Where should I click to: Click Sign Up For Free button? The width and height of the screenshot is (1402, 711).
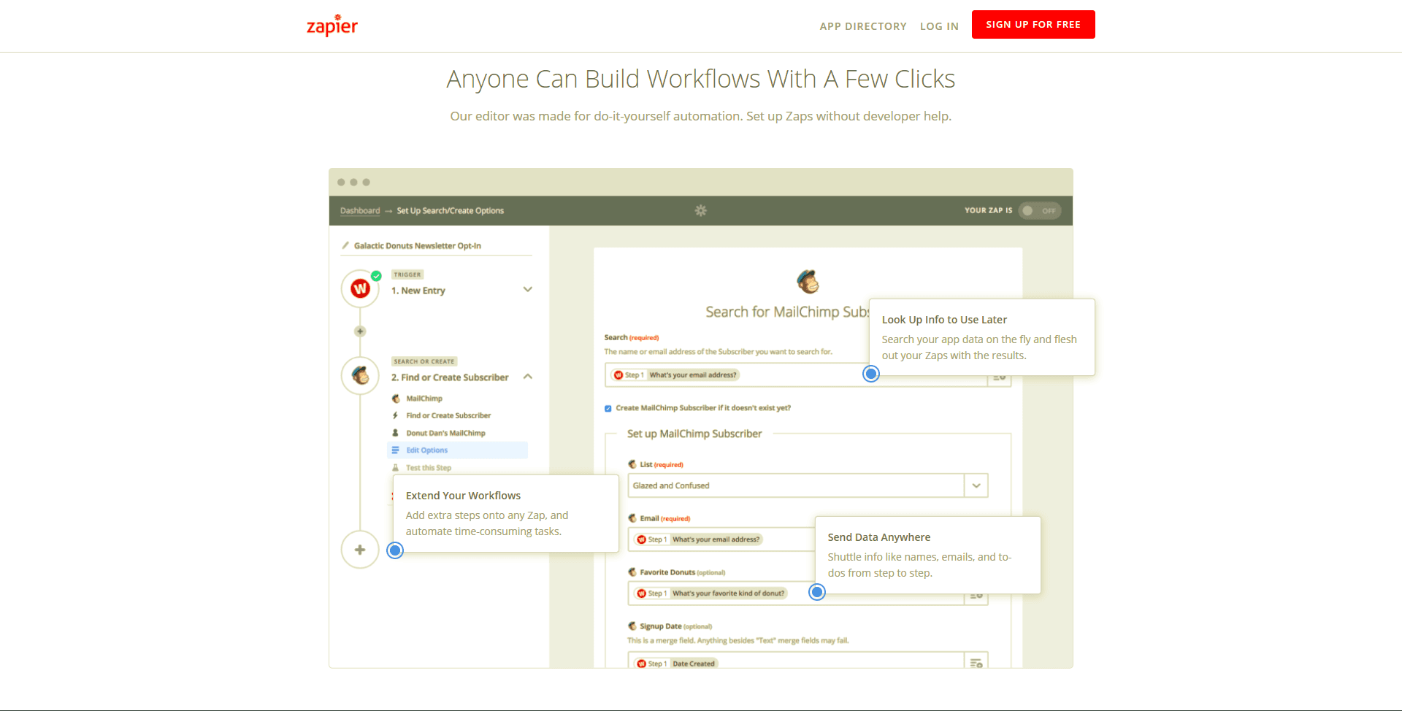point(1033,24)
